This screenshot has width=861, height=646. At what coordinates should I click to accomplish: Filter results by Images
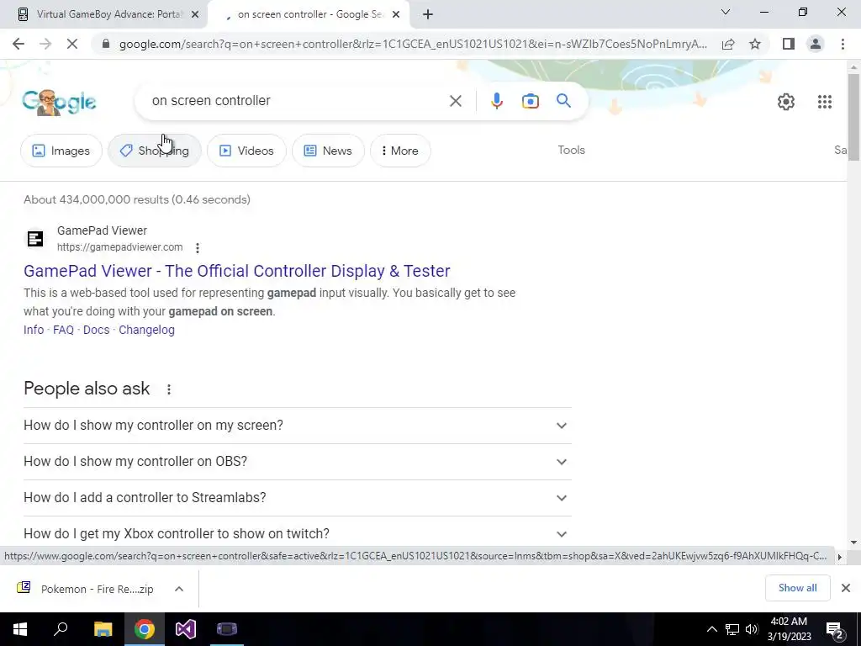click(x=61, y=151)
